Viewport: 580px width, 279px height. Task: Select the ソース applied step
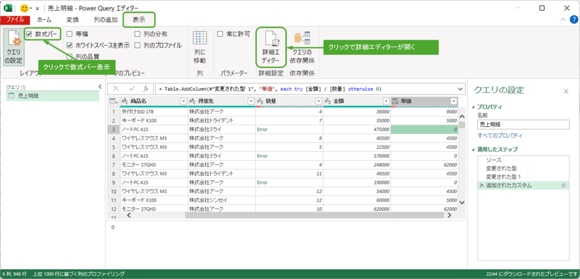(x=493, y=160)
